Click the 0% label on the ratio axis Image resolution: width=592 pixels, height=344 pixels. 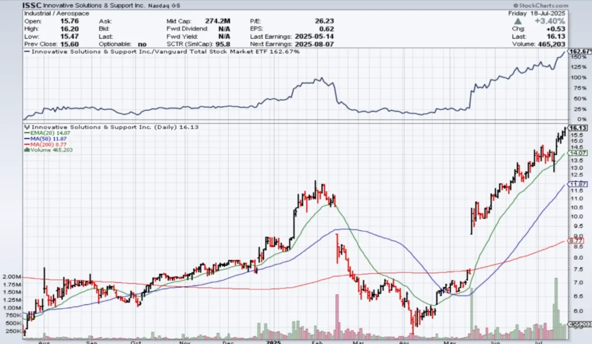click(582, 119)
